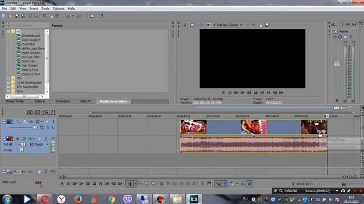Open edit tool selector dropdown arrow
The height and width of the screenshot is (204, 364).
(x=135, y=184)
